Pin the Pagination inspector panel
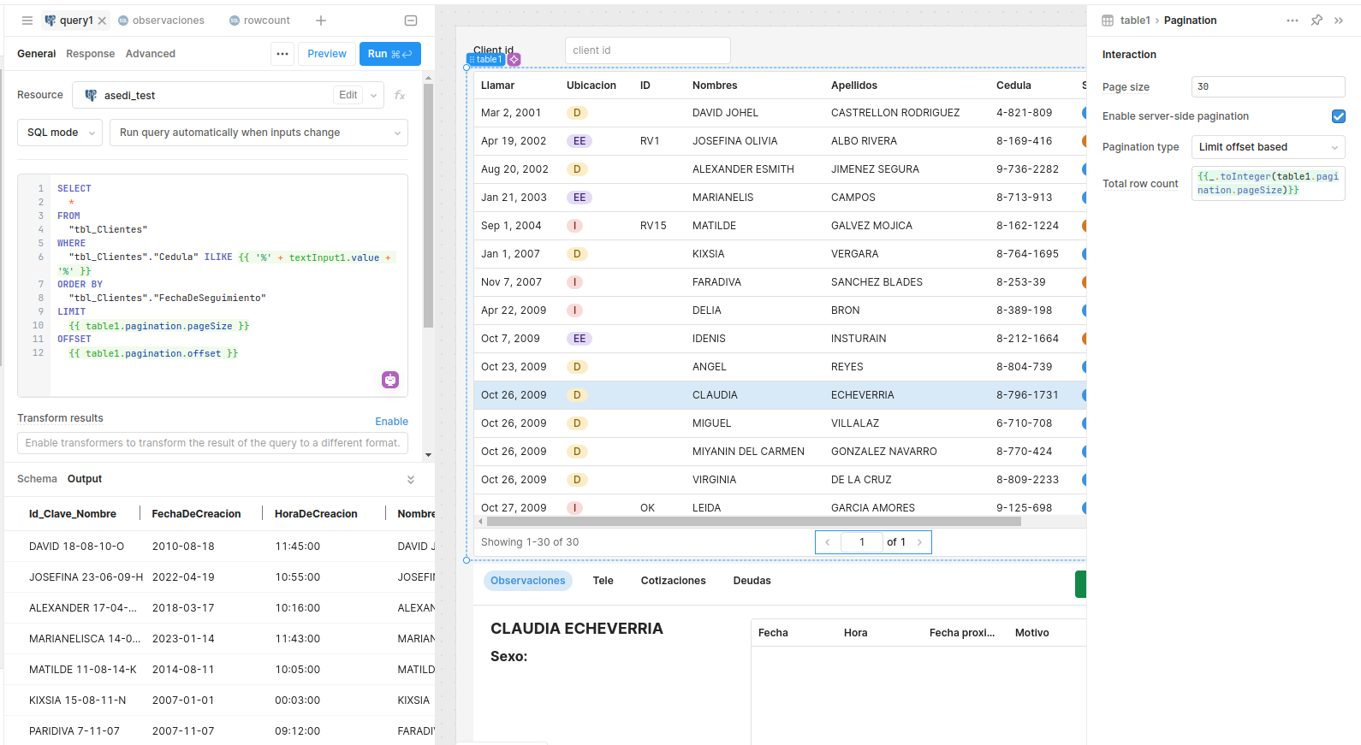This screenshot has height=745, width=1361. [x=1316, y=21]
